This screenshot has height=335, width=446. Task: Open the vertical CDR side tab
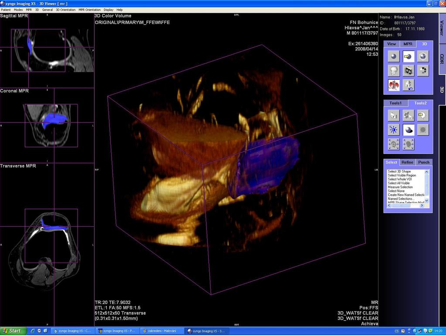442,59
